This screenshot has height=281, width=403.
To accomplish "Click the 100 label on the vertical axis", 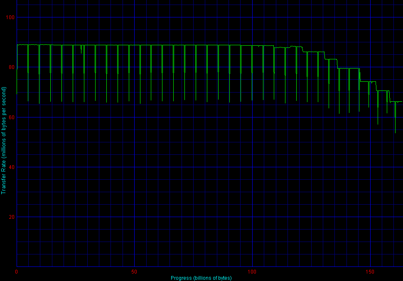I will click(x=10, y=17).
